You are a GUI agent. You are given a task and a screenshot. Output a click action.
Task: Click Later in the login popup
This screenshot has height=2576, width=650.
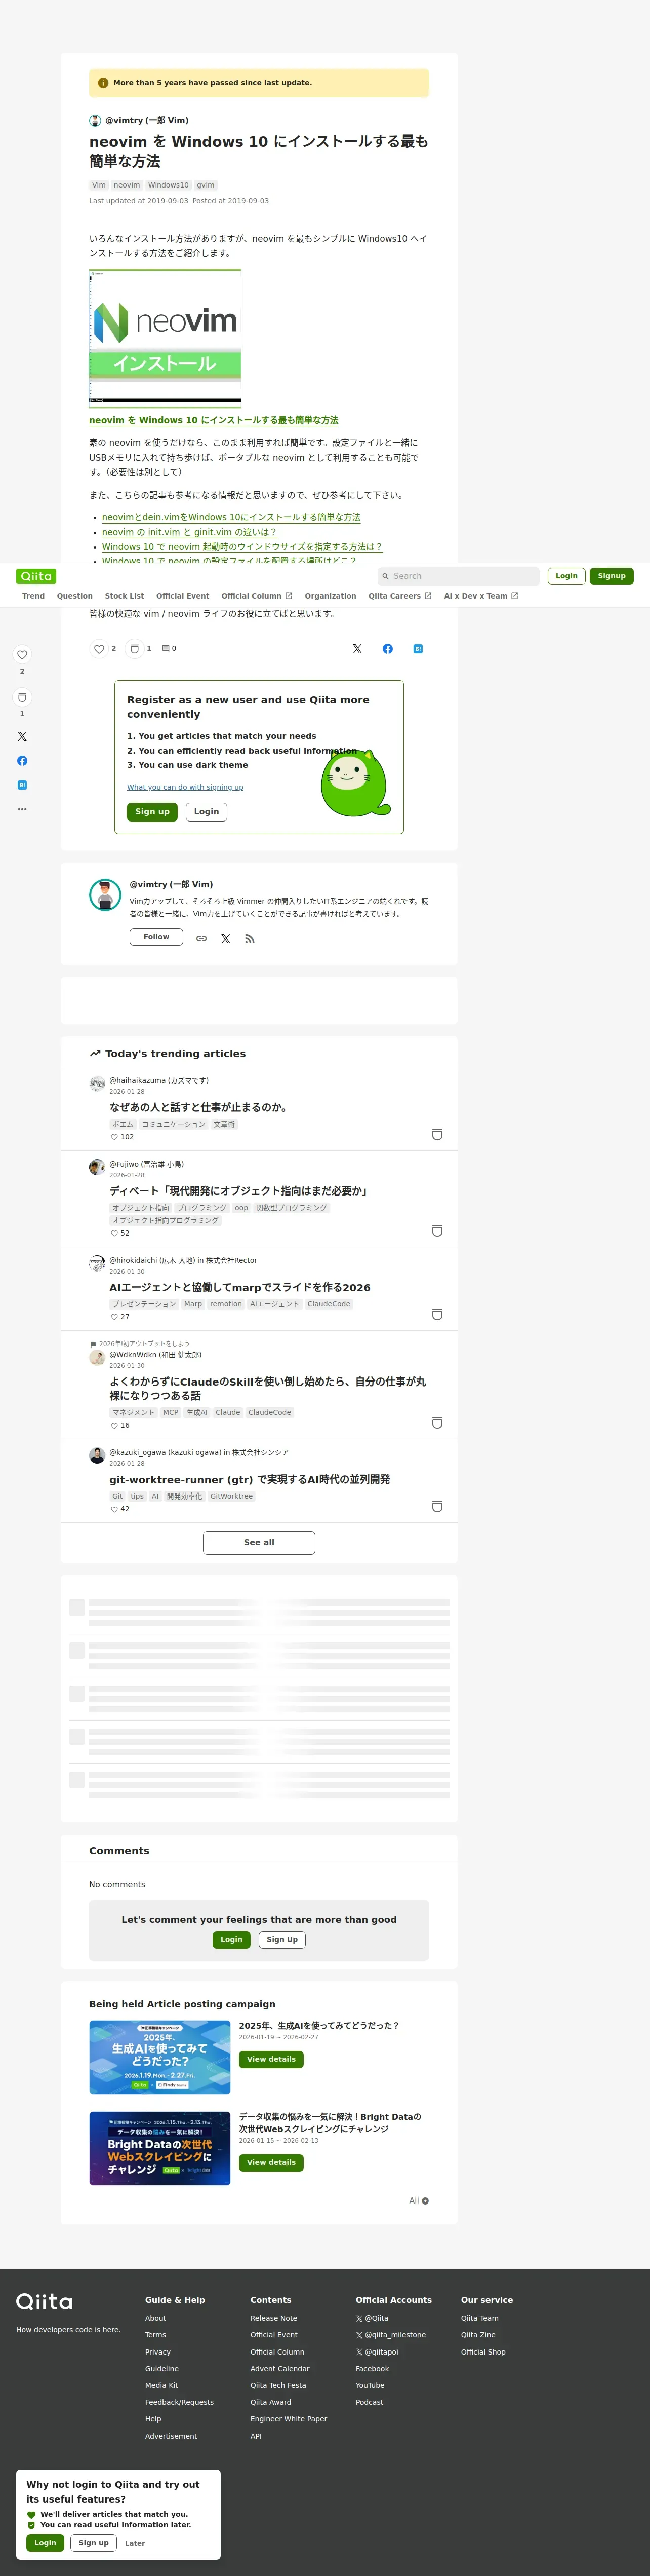click(x=135, y=2543)
